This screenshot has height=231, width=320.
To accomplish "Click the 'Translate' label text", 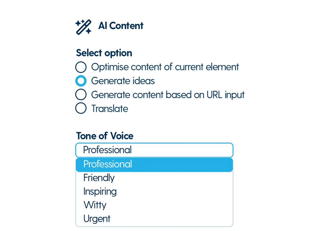I will 109,109.
